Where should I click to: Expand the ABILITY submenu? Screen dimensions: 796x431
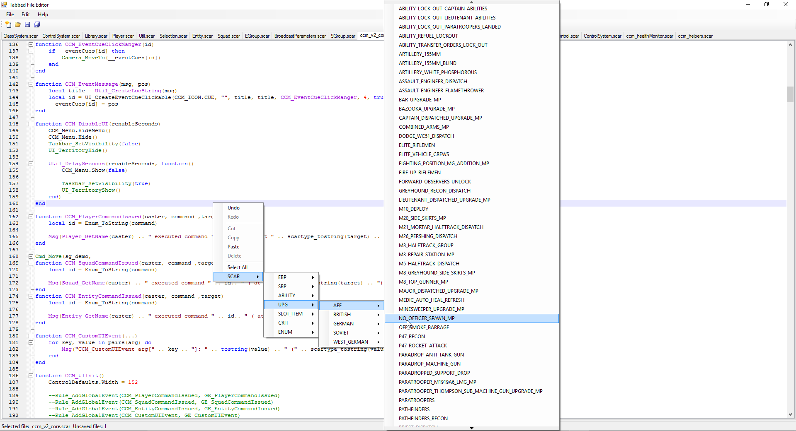(x=291, y=296)
